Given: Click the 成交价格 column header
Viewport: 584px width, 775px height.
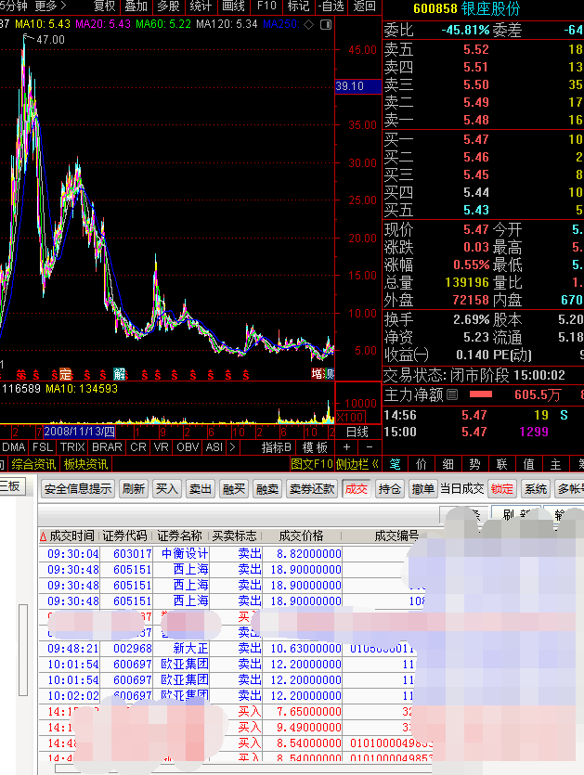Looking at the screenshot, I should tap(301, 536).
